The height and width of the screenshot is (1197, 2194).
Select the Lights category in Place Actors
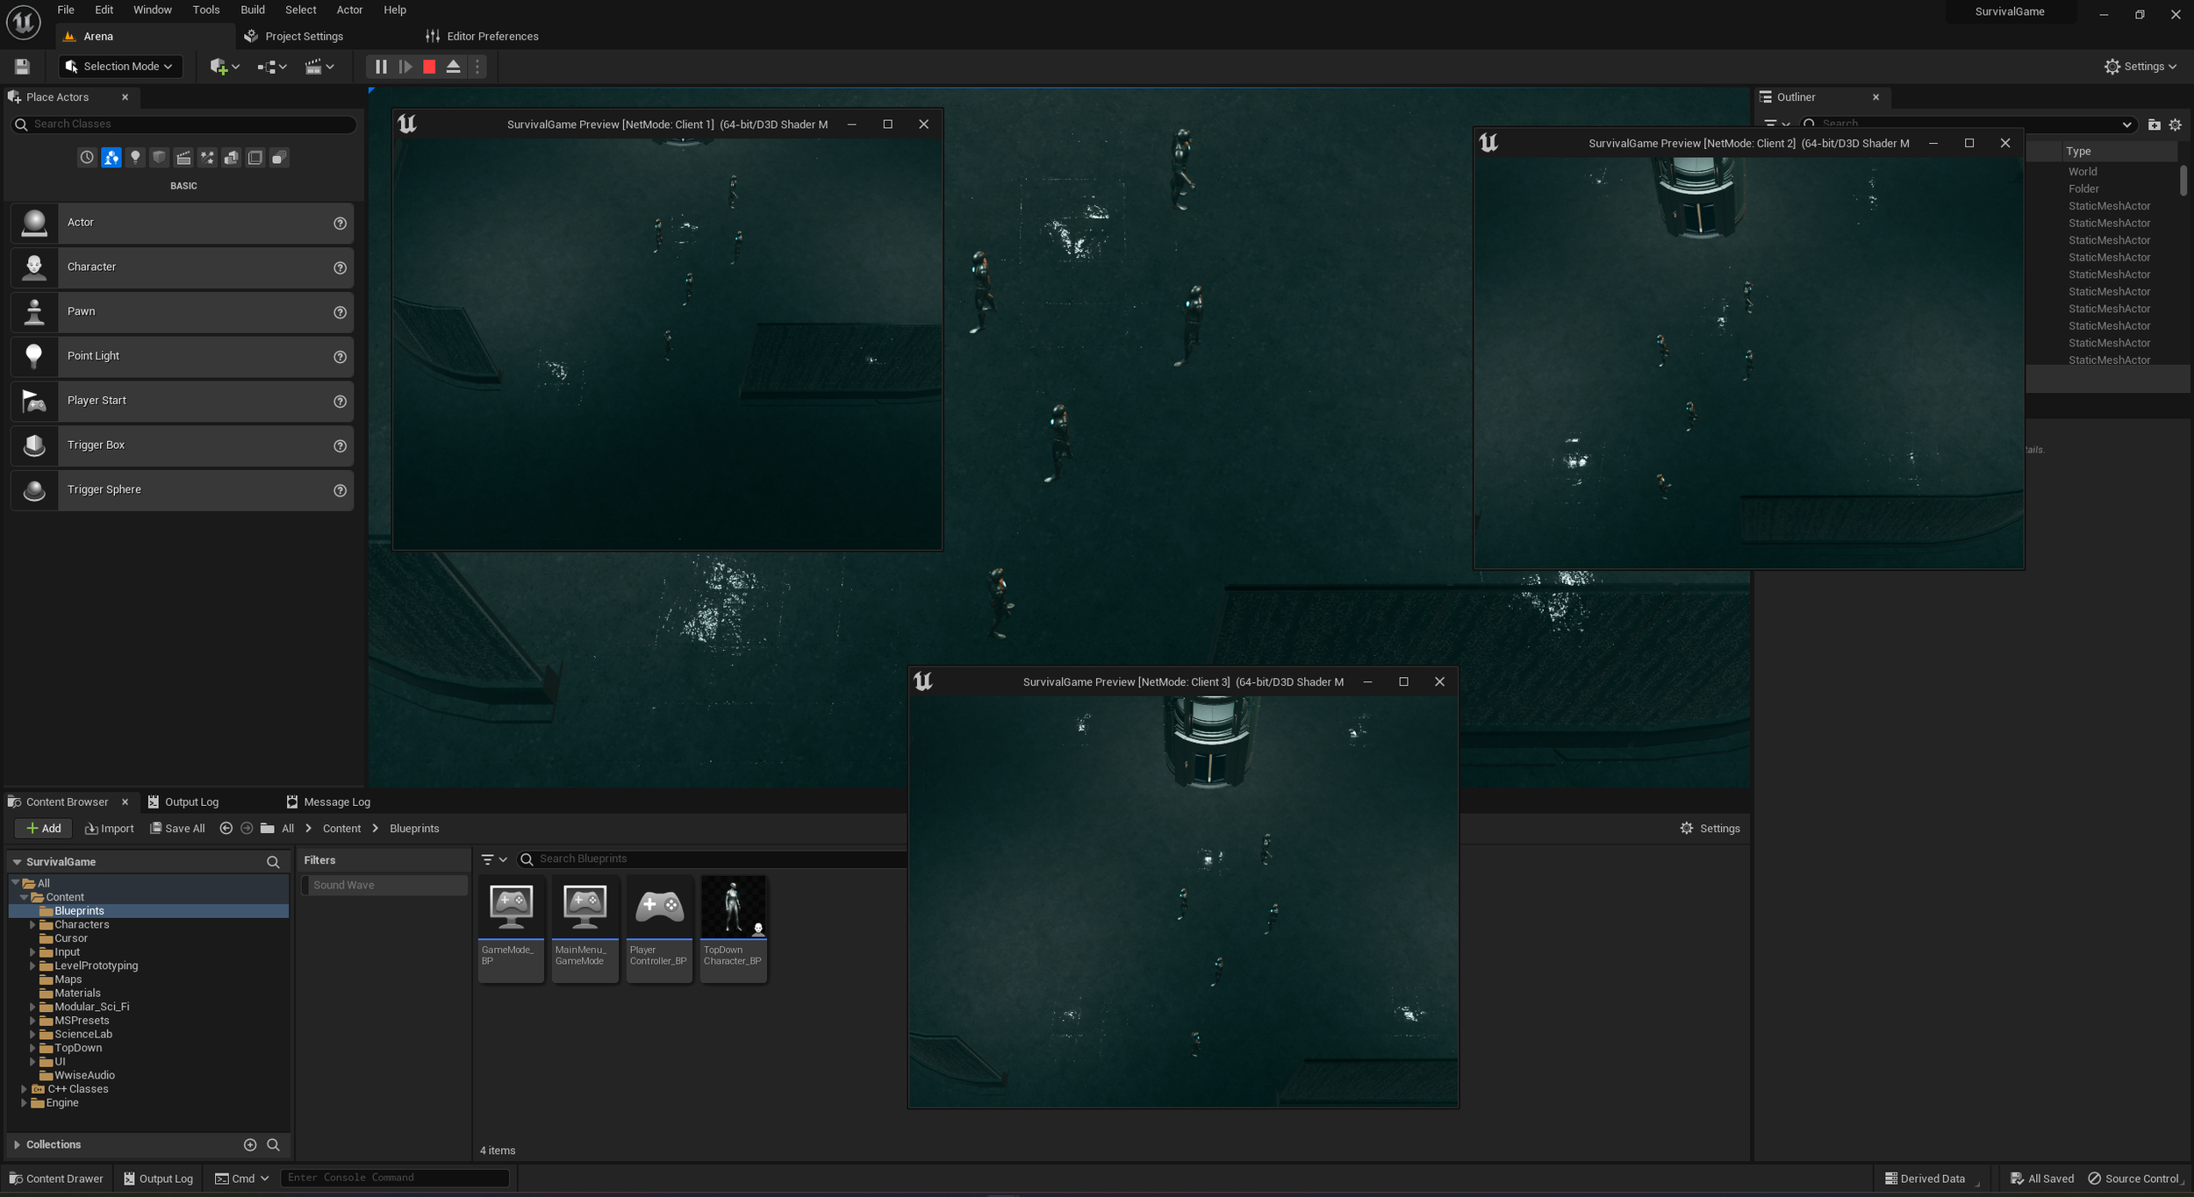click(135, 158)
